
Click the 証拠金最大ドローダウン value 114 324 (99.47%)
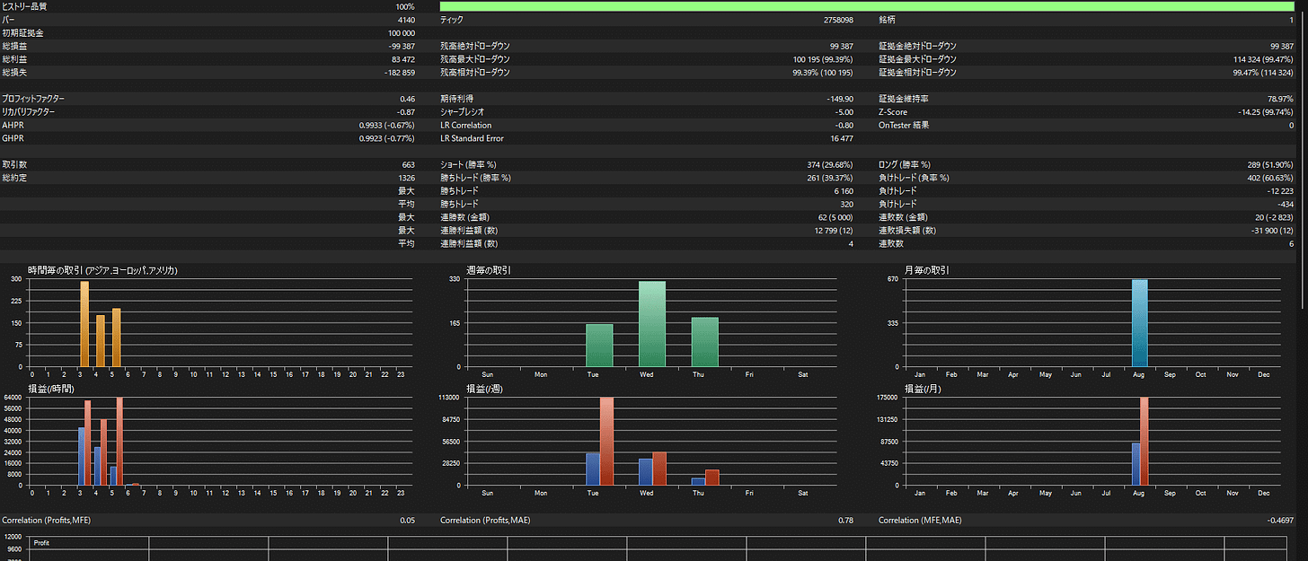point(1263,59)
